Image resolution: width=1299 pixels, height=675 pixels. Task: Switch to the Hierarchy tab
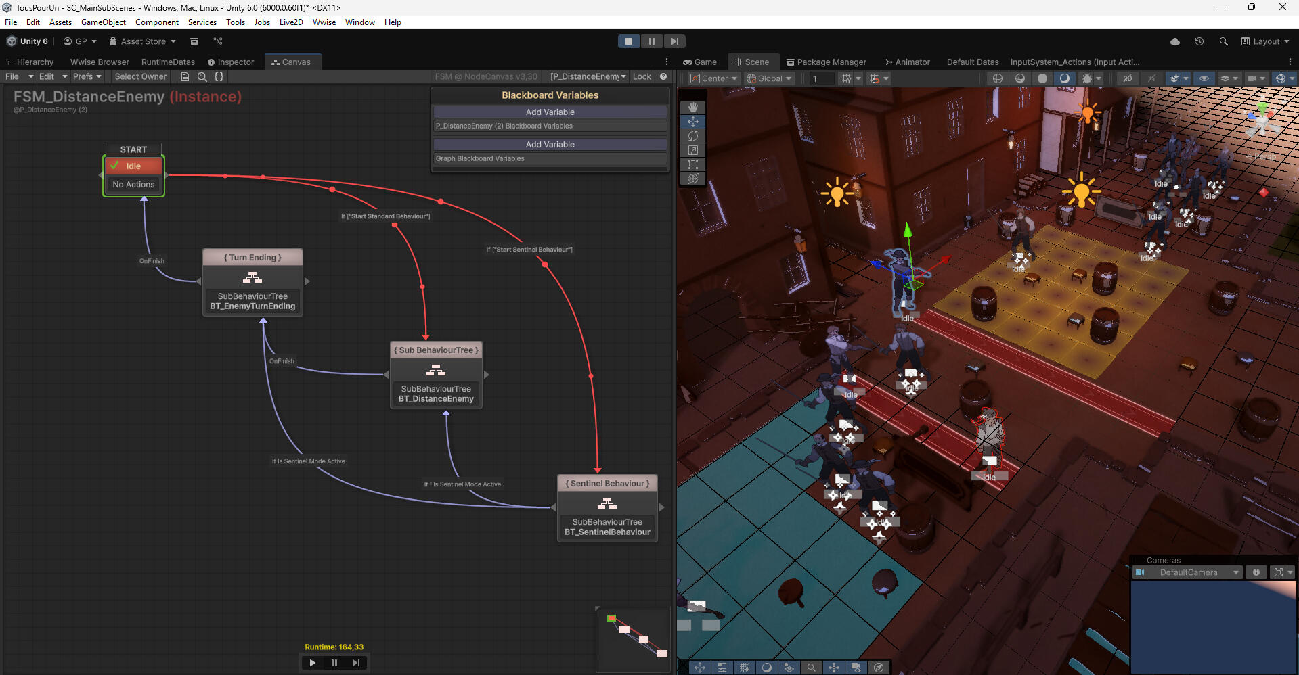(x=30, y=62)
